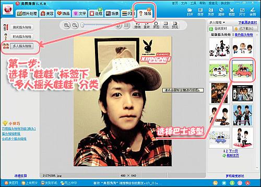Click the 搞笑摇头娃娃 category button
Image resolution: width=261 pixels, height=187 pixels.
coord(22,27)
